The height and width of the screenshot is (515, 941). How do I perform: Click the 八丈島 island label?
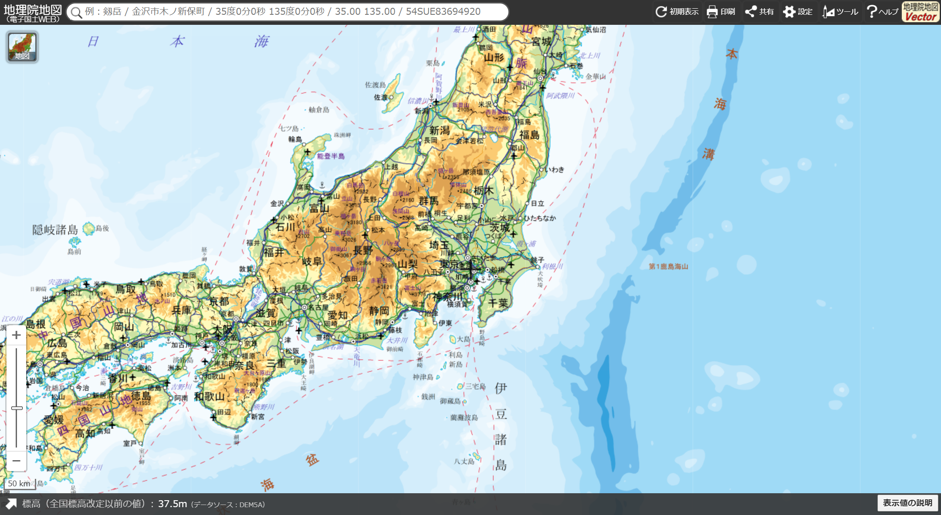coord(464,461)
